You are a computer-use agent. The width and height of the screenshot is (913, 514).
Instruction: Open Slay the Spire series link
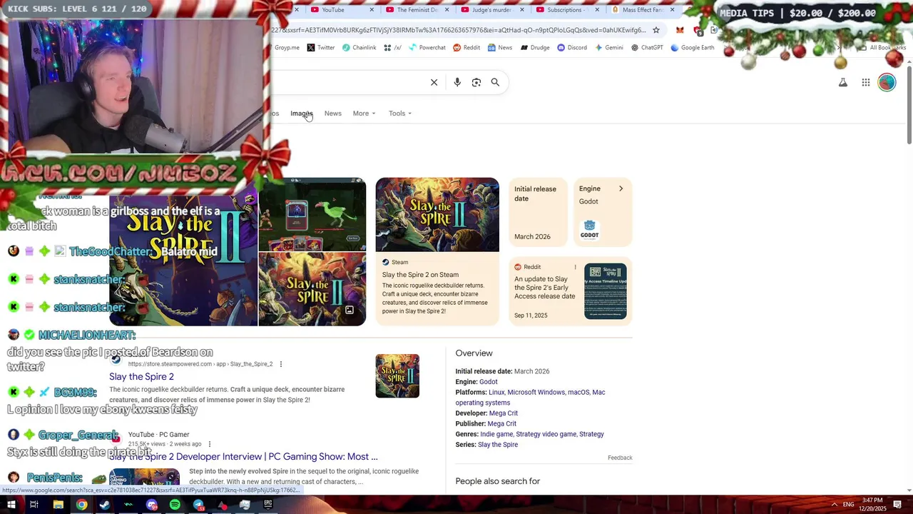498,445
